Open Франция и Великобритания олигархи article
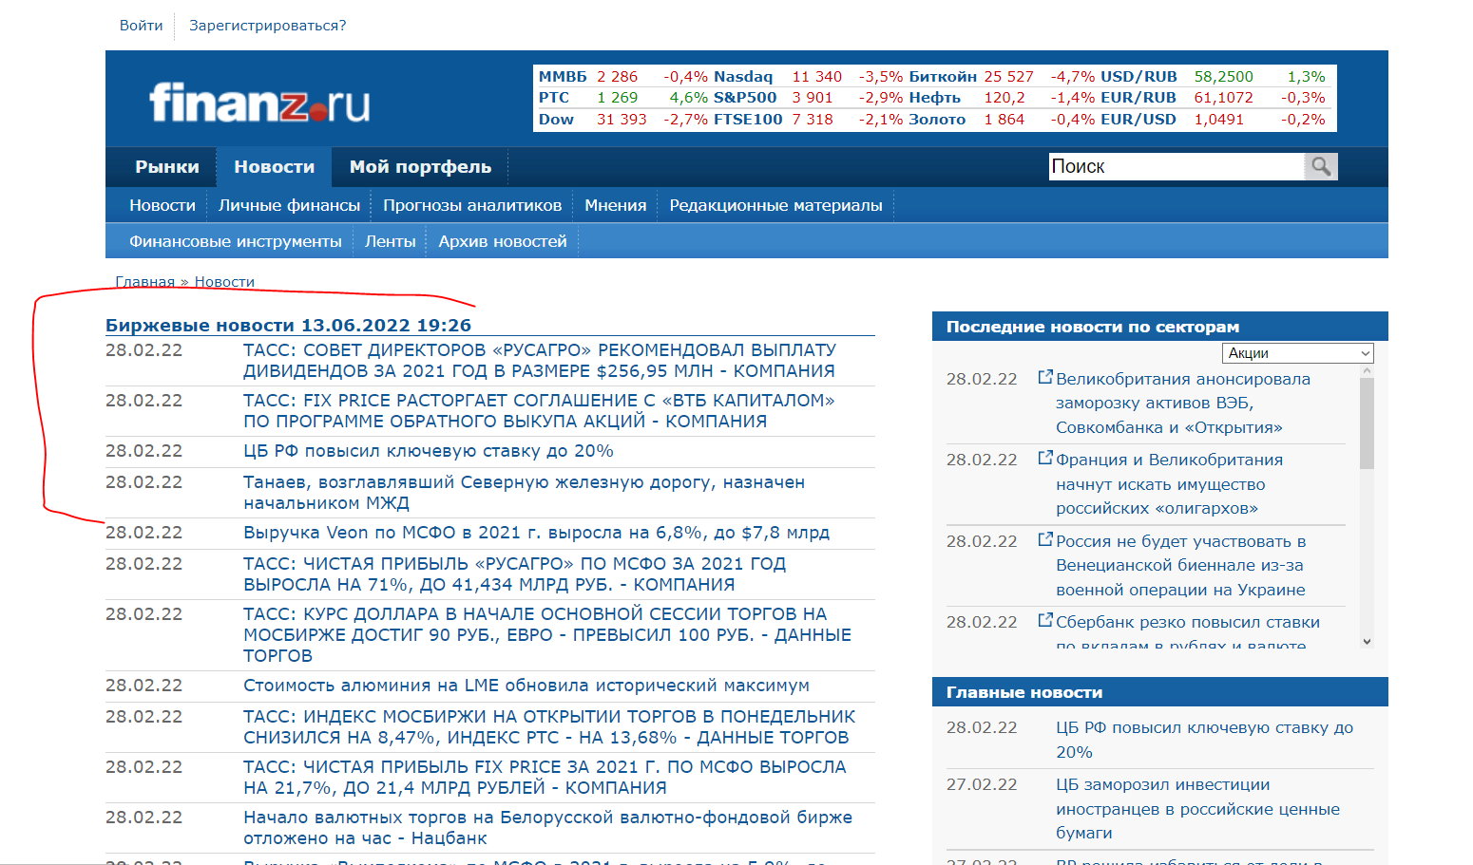 coord(1169,484)
